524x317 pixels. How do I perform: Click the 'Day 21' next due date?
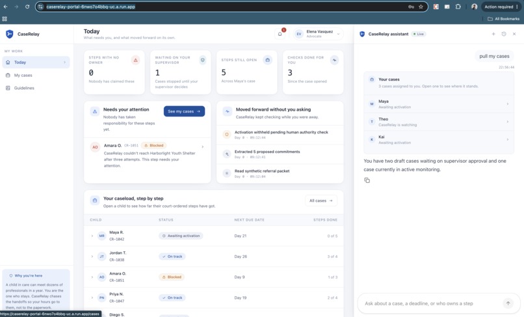tap(241, 236)
